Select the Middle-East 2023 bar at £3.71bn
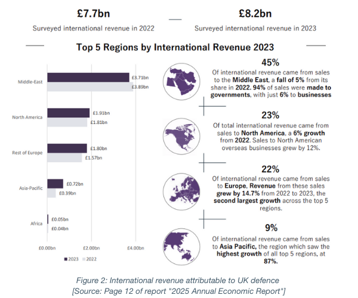 [x=88, y=77]
